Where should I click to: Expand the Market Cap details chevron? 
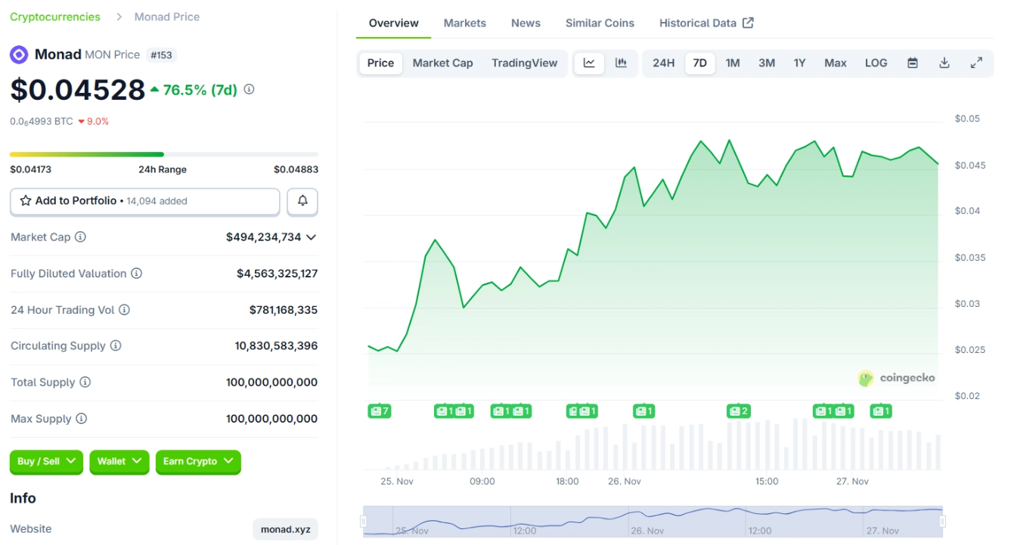311,237
